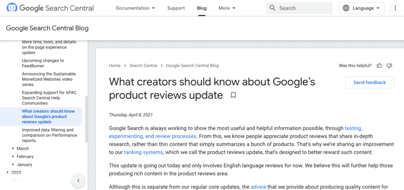Click the Send feedback button

tap(369, 82)
